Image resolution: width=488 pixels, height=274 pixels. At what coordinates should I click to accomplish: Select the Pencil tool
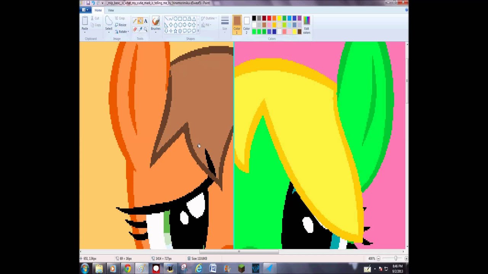tap(135, 21)
